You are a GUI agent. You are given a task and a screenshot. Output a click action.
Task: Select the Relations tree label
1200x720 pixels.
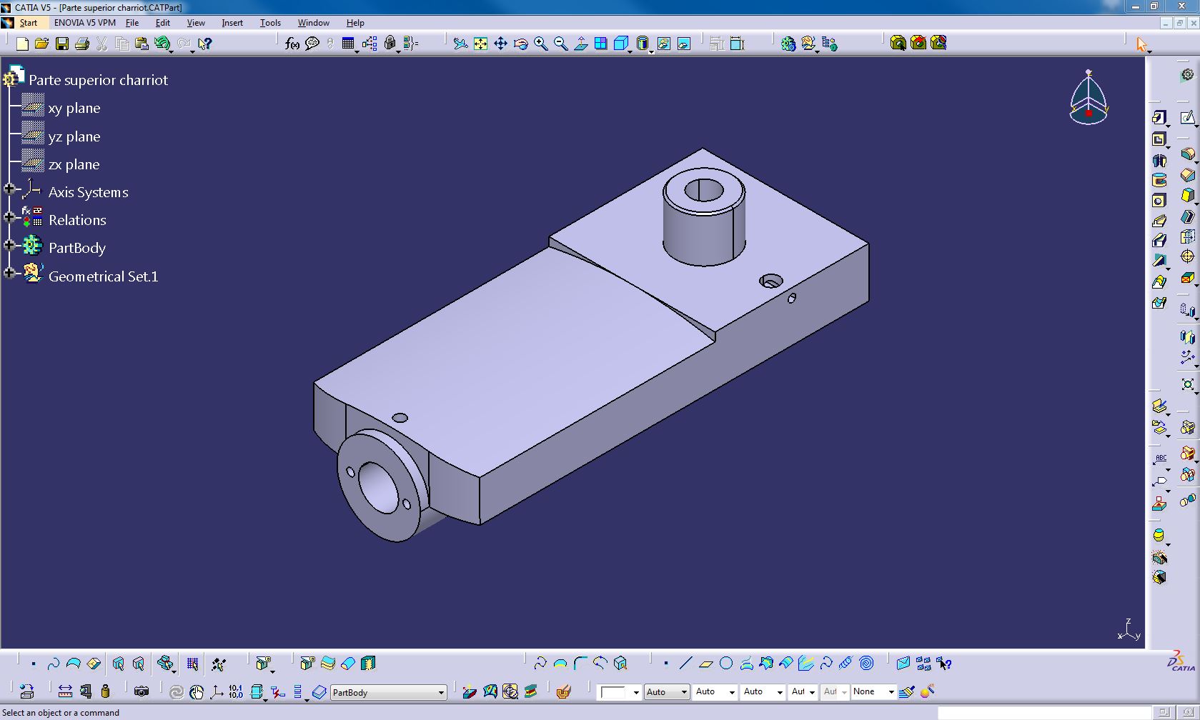[x=77, y=220]
